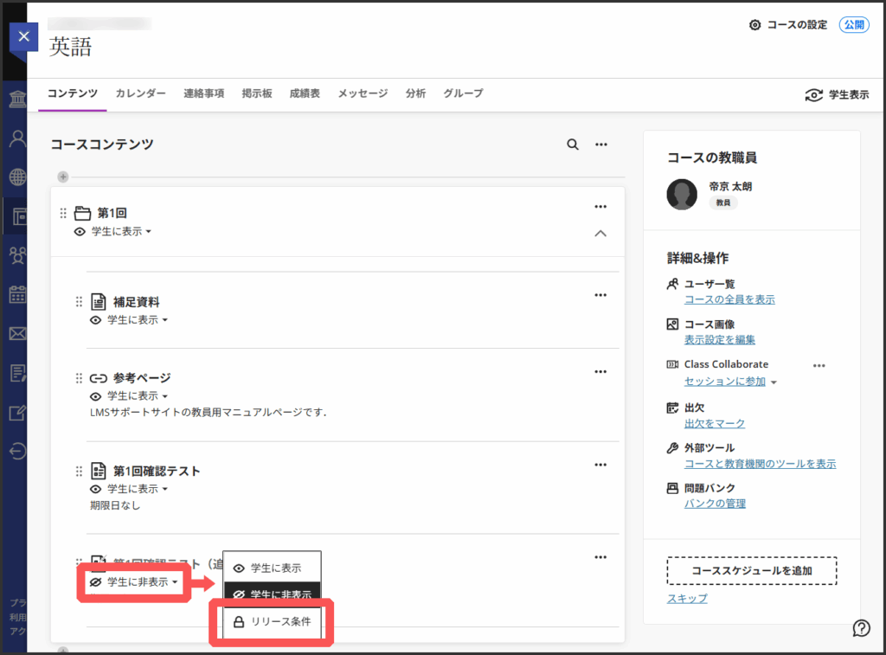Click the コーススケジュールを追加 button
This screenshot has width=886, height=655.
pos(751,571)
